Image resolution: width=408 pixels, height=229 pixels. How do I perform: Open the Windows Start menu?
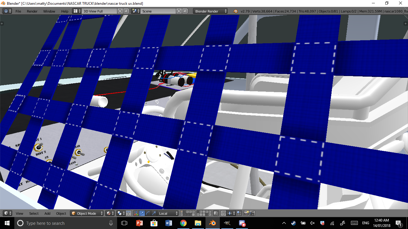tap(7, 223)
